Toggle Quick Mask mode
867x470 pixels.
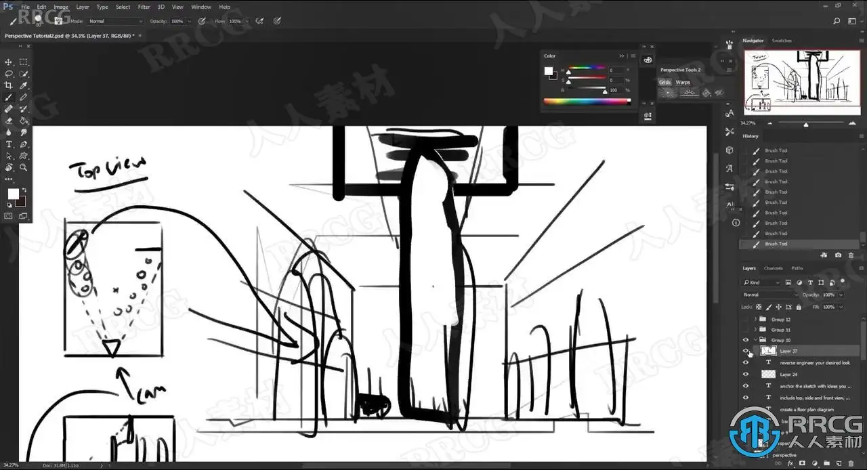point(9,216)
